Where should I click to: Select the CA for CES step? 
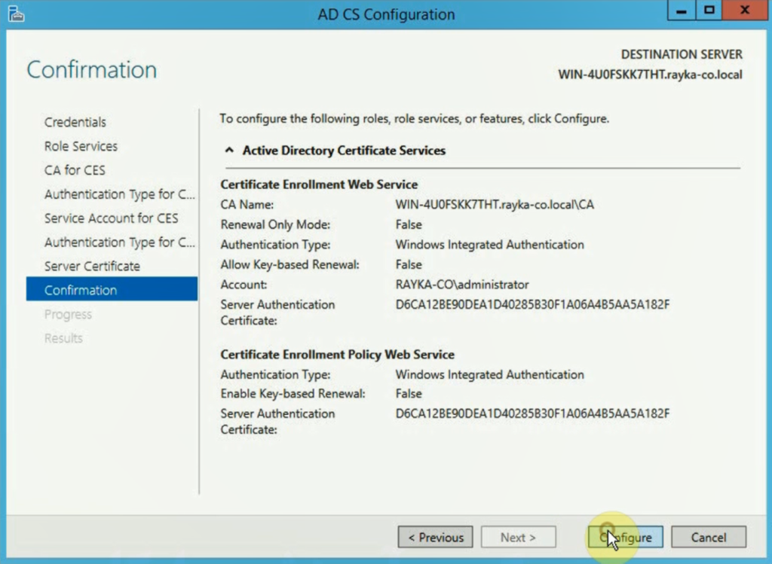75,170
